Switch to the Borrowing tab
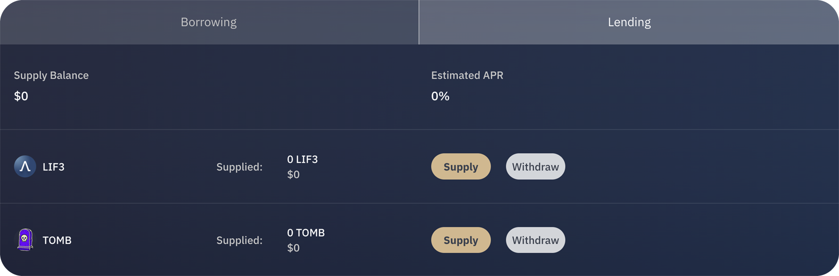Viewport: 839px width, 276px height. [209, 22]
